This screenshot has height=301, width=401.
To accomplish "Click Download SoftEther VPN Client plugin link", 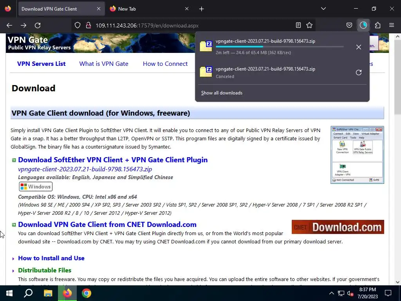I will [113, 160].
